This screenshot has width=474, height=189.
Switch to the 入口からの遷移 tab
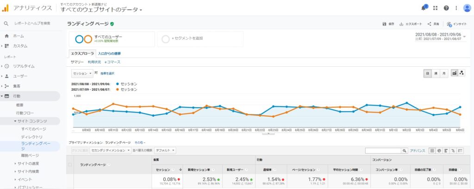point(109,54)
